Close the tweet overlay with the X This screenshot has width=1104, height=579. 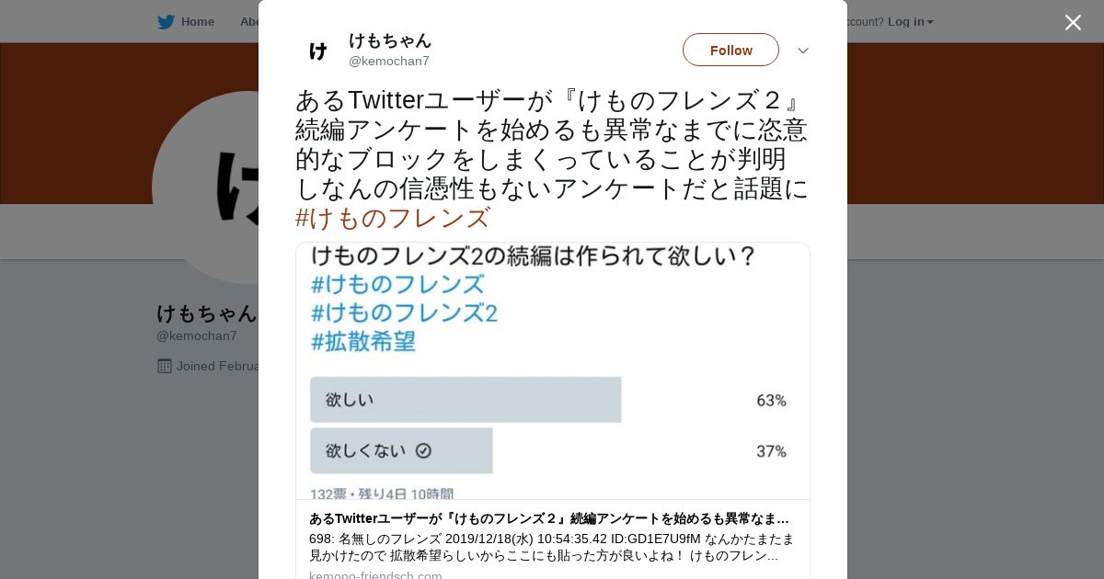pos(1073,23)
